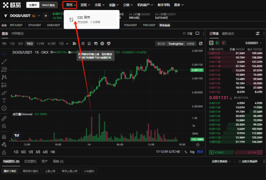266x180 pixels.
Task: Check the current trading pair checkbox
Action: click(x=240, y=162)
